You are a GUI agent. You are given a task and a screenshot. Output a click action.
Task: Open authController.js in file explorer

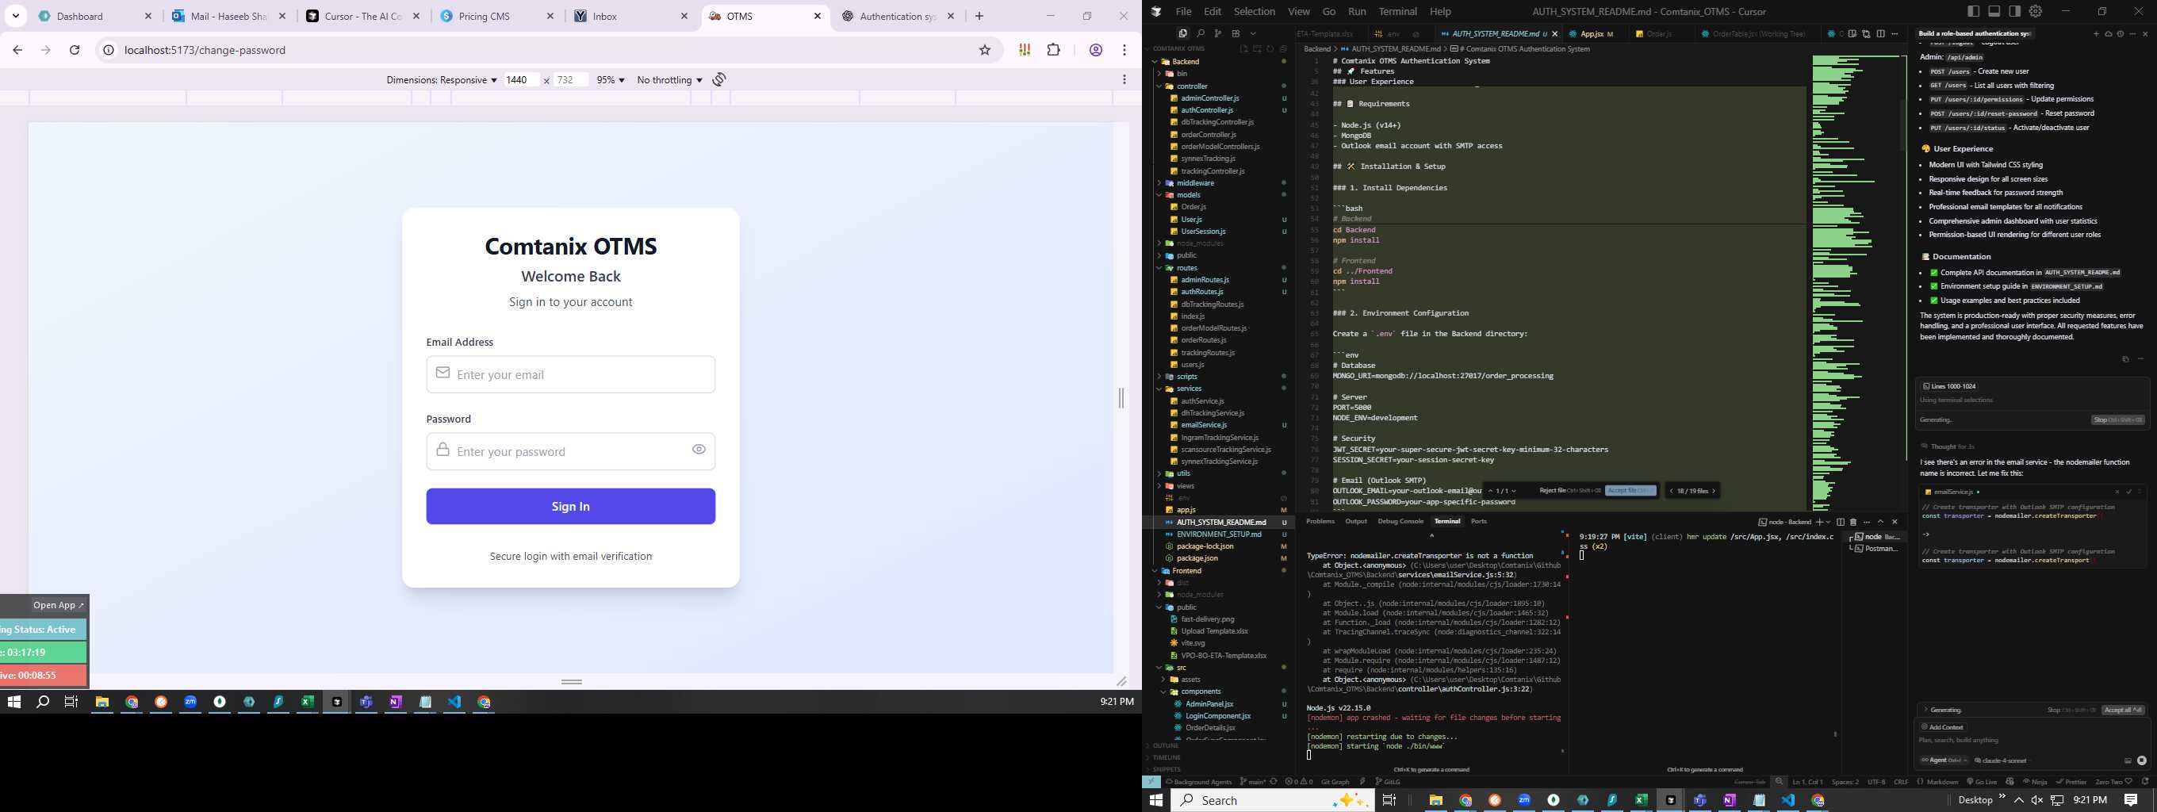click(x=1207, y=109)
